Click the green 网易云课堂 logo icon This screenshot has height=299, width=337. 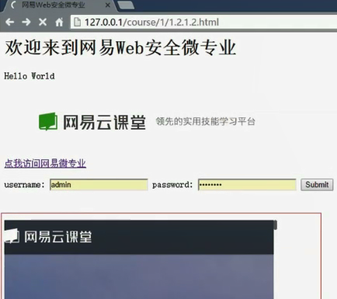click(48, 121)
